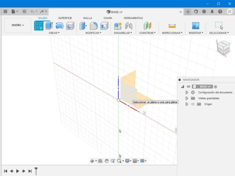Viewport: 235px width, 176px height.
Task: Open the CONSTRUIR dropdown menu
Action: click(x=147, y=33)
